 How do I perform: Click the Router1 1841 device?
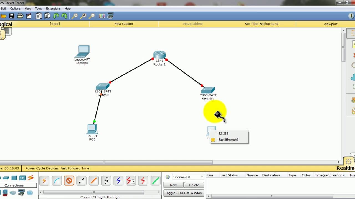(x=159, y=55)
